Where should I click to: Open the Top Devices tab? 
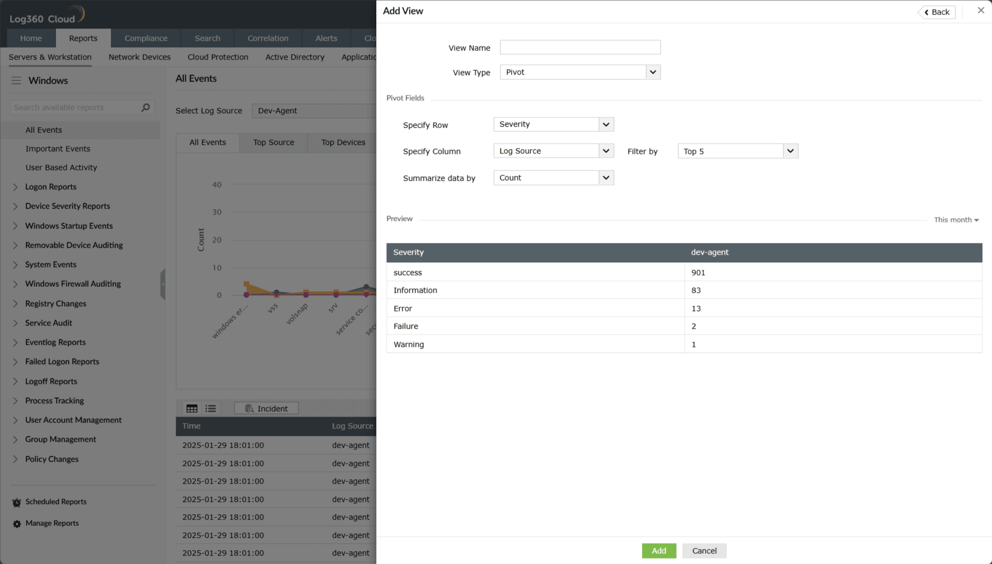(x=343, y=143)
